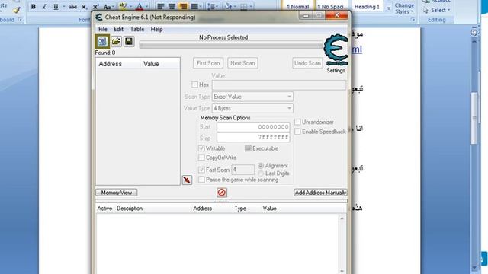Click the borders icon in Word ribbon
This screenshot has width=488, height=274.
[244, 6]
